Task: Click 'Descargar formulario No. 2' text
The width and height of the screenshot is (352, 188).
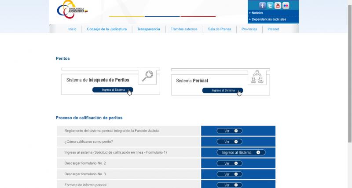Action: [85, 163]
